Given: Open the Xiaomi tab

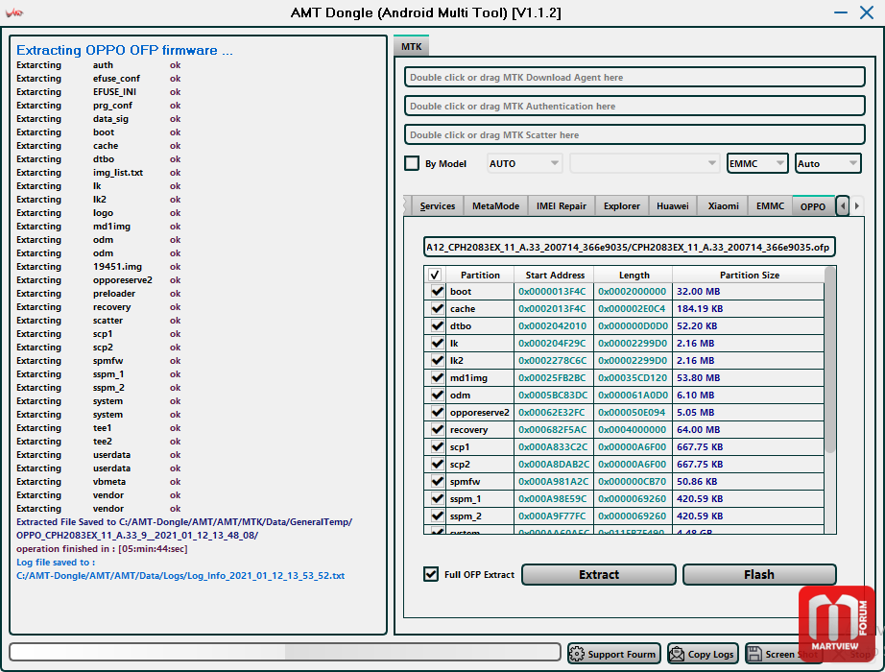Looking at the screenshot, I should [723, 206].
